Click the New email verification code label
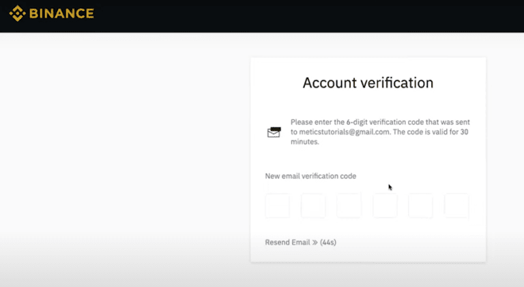 coord(310,176)
